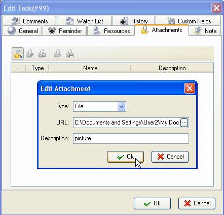Select the Reminder tab
Viewport: 224px width, 215px height.
point(65,31)
